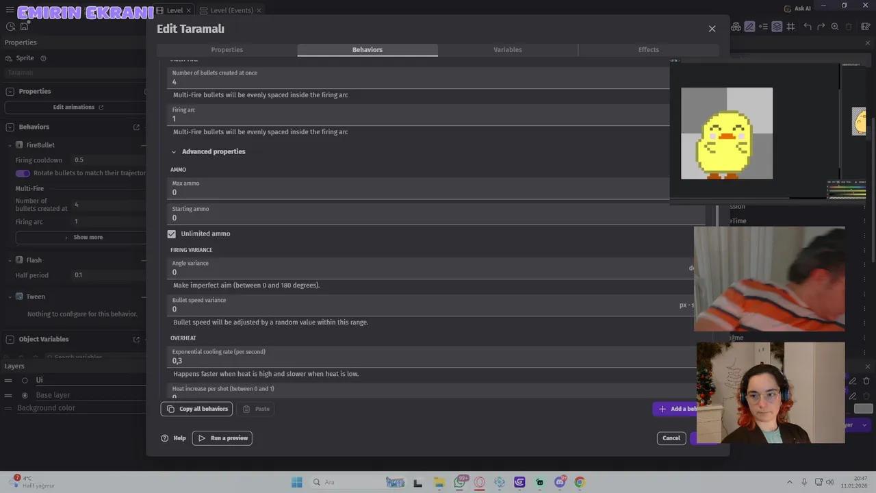Open the hamburger main menu

coord(10,10)
